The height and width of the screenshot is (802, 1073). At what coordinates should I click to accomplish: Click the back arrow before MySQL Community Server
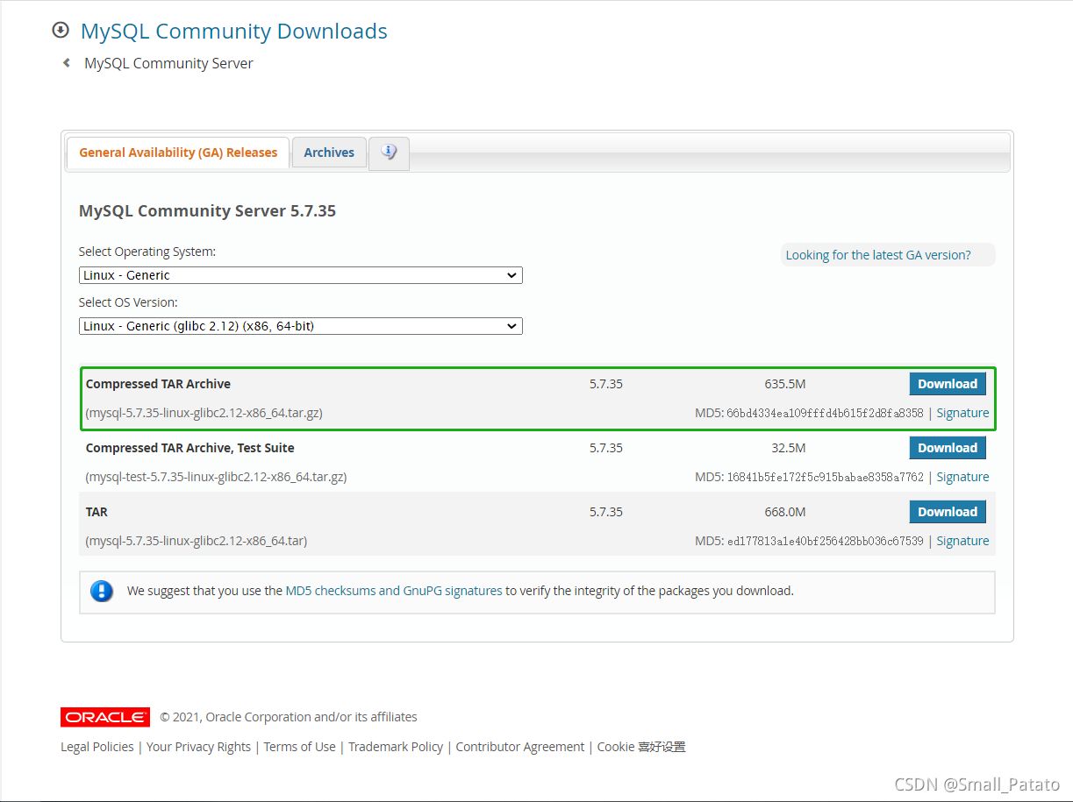pyautogui.click(x=66, y=63)
